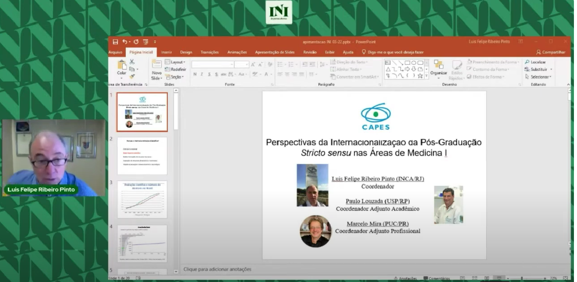
Task: Switch to the Animações tab
Action: (237, 52)
